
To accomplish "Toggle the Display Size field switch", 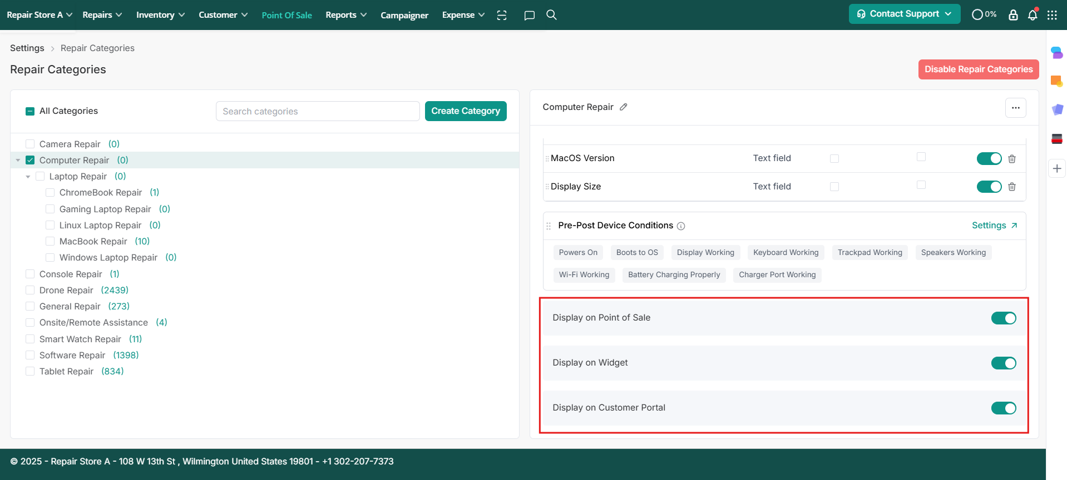I will 989,187.
